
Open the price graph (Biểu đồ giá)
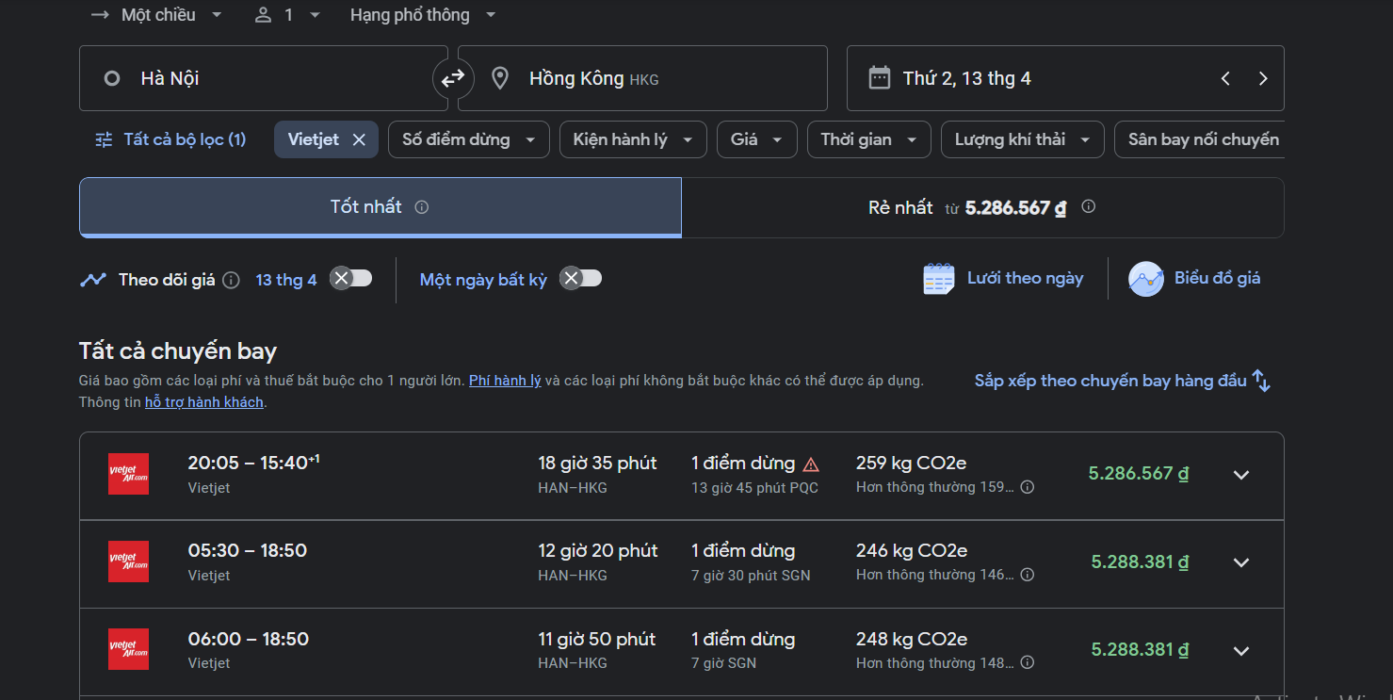tap(1194, 279)
